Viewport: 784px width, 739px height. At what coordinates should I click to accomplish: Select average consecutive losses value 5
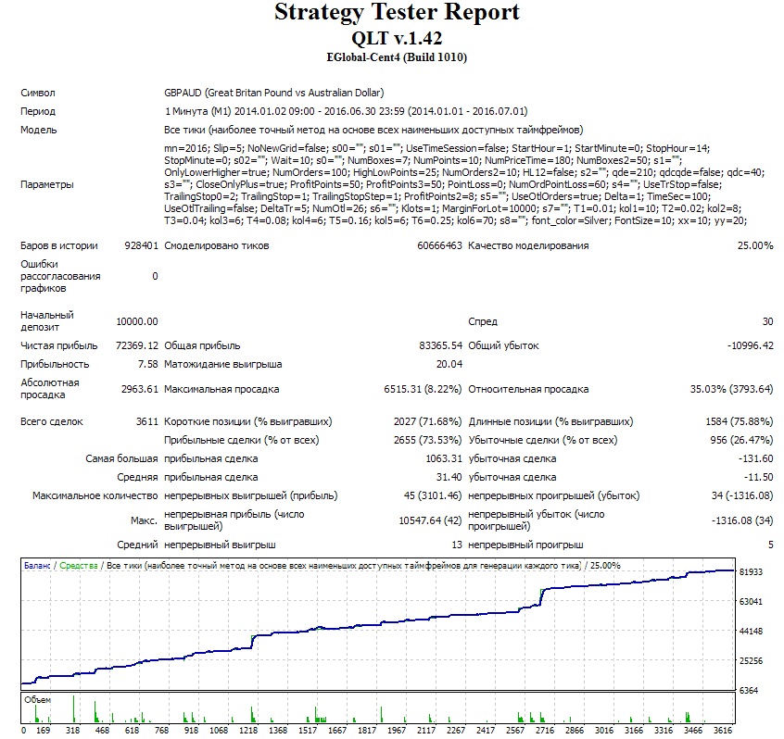[770, 545]
